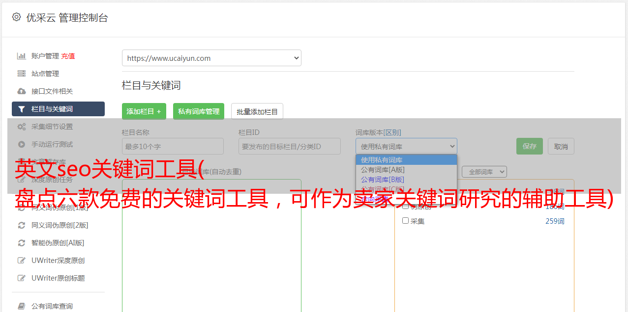The height and width of the screenshot is (312, 628).
Task: Click the cloud icon for 接口文件相关
Action: tap(22, 91)
